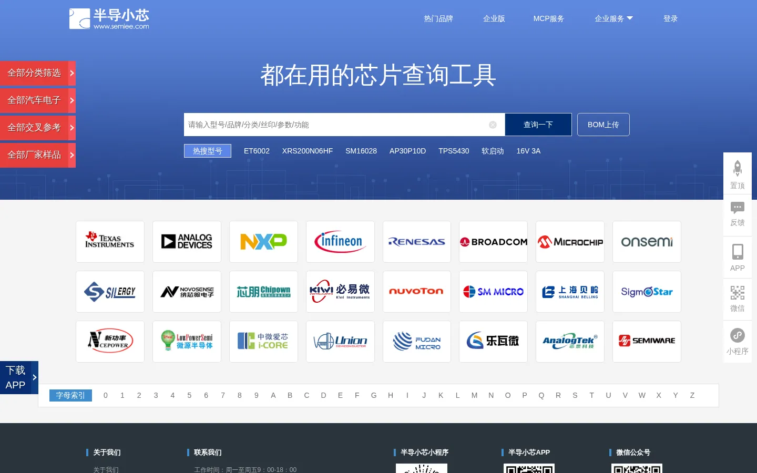Open the MCP服务 nav item

click(548, 18)
